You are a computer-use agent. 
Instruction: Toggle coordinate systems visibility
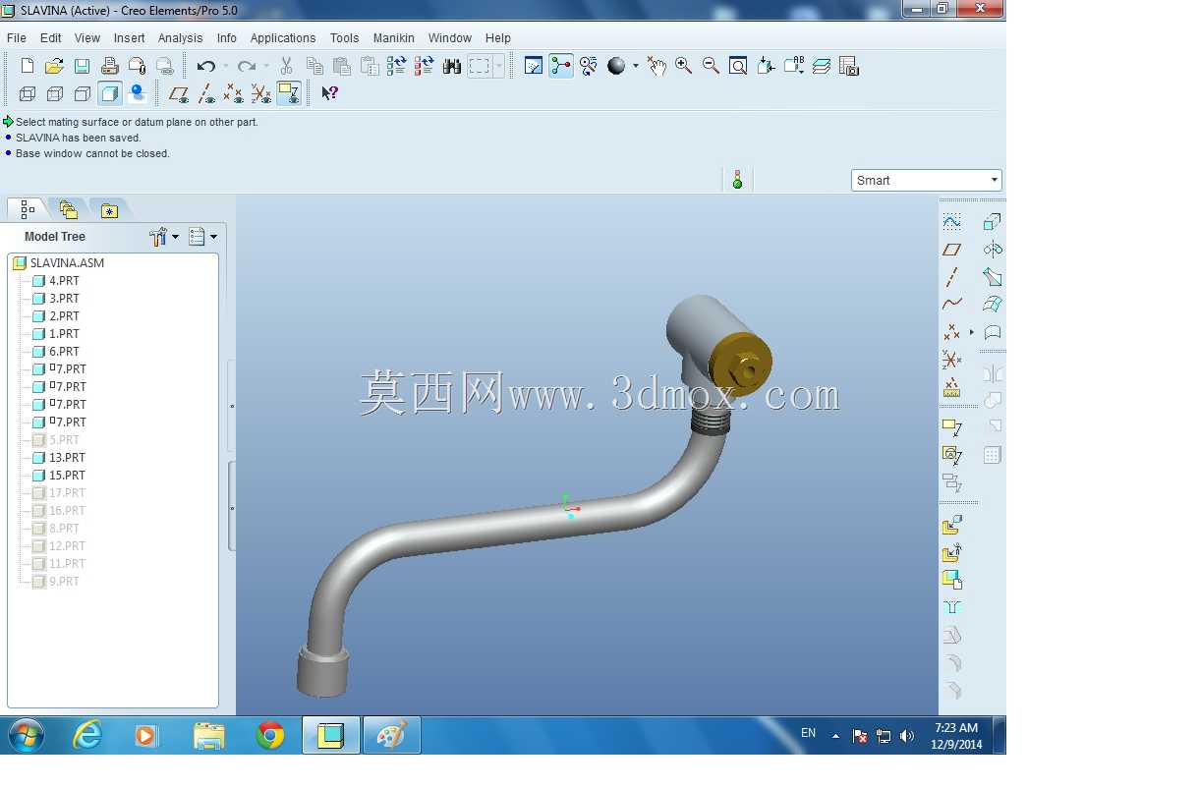[260, 93]
